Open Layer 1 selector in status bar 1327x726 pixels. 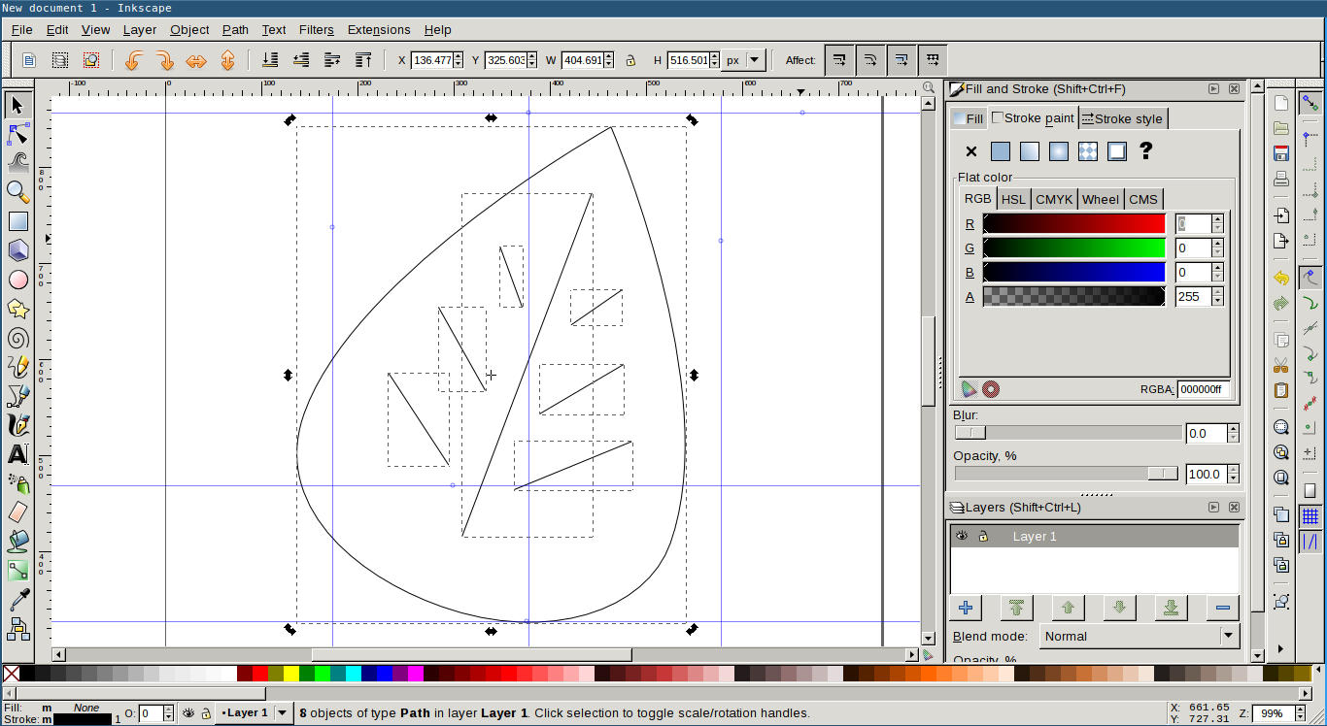coord(254,712)
